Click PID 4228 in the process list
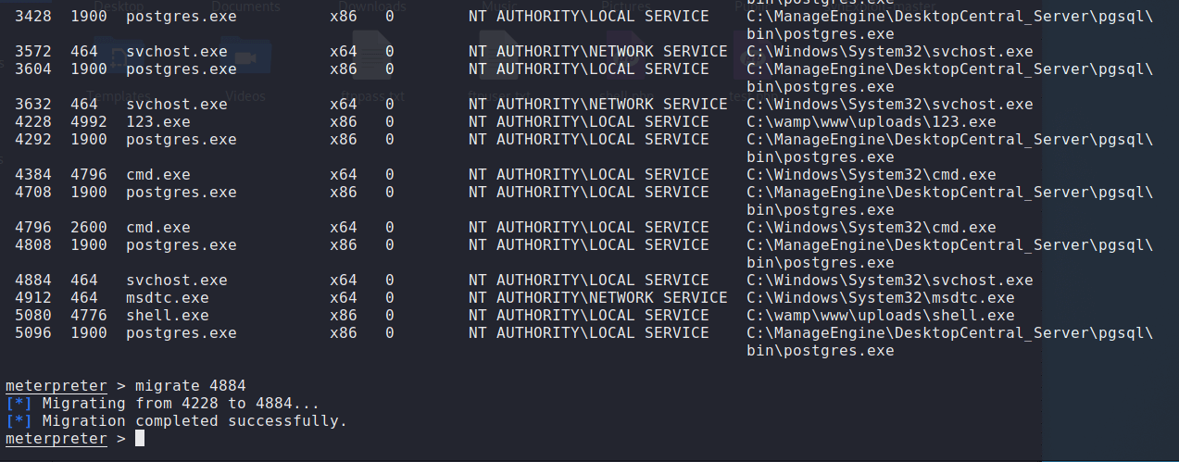Image resolution: width=1179 pixels, height=462 pixels. (33, 122)
